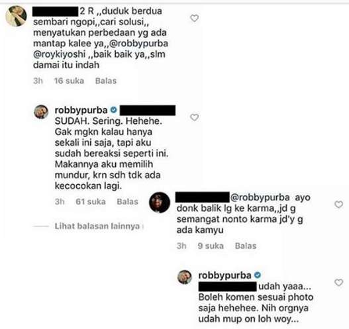
Task: Open robbypurba avatar beside 'udah yaaa' reply
Action: 185,277
